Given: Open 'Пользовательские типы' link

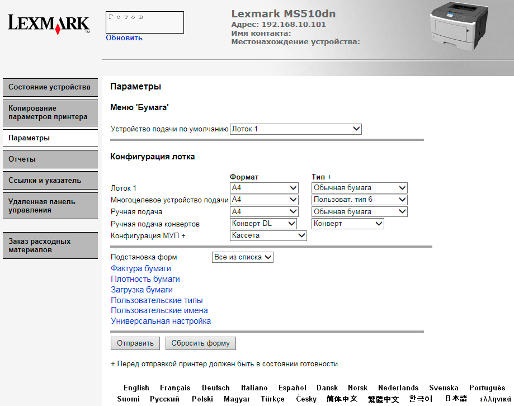Looking at the screenshot, I should (157, 300).
